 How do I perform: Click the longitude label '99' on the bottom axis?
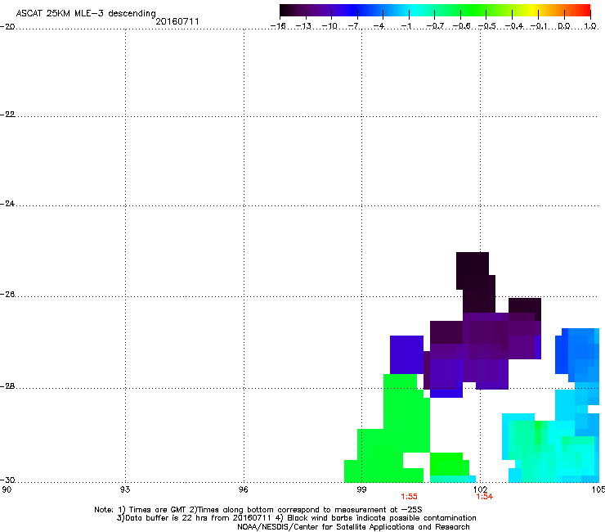(x=361, y=489)
